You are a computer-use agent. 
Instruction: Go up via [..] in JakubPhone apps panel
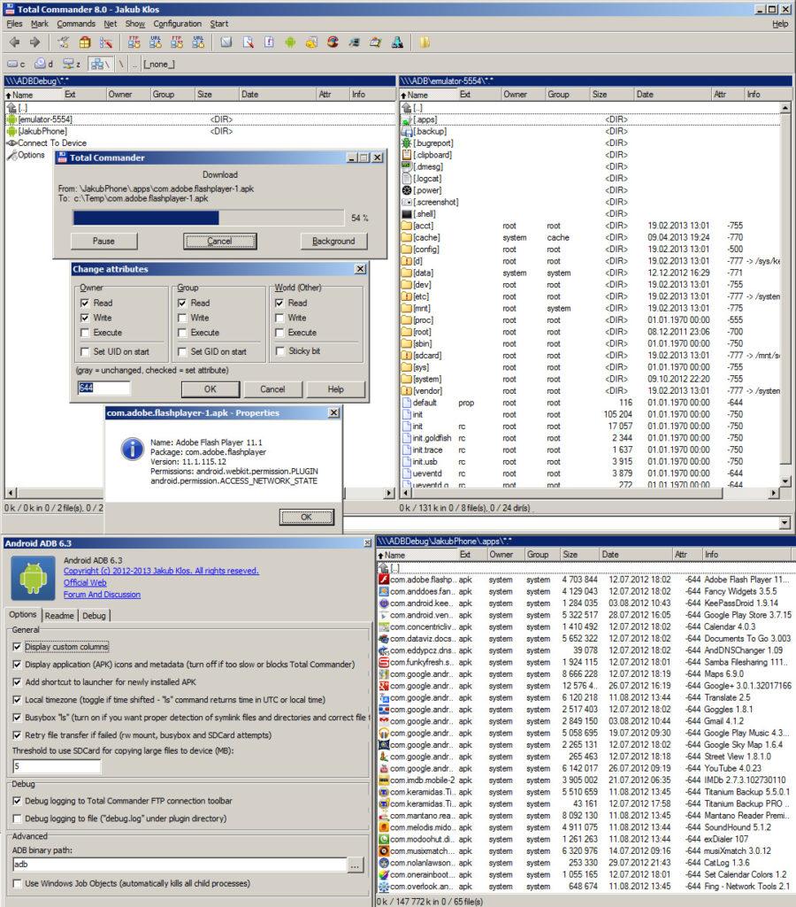[x=390, y=568]
